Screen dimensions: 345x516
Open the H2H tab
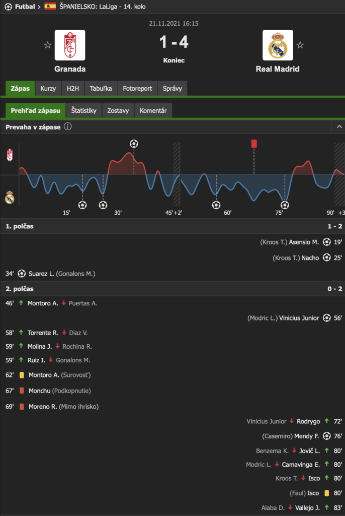72,88
